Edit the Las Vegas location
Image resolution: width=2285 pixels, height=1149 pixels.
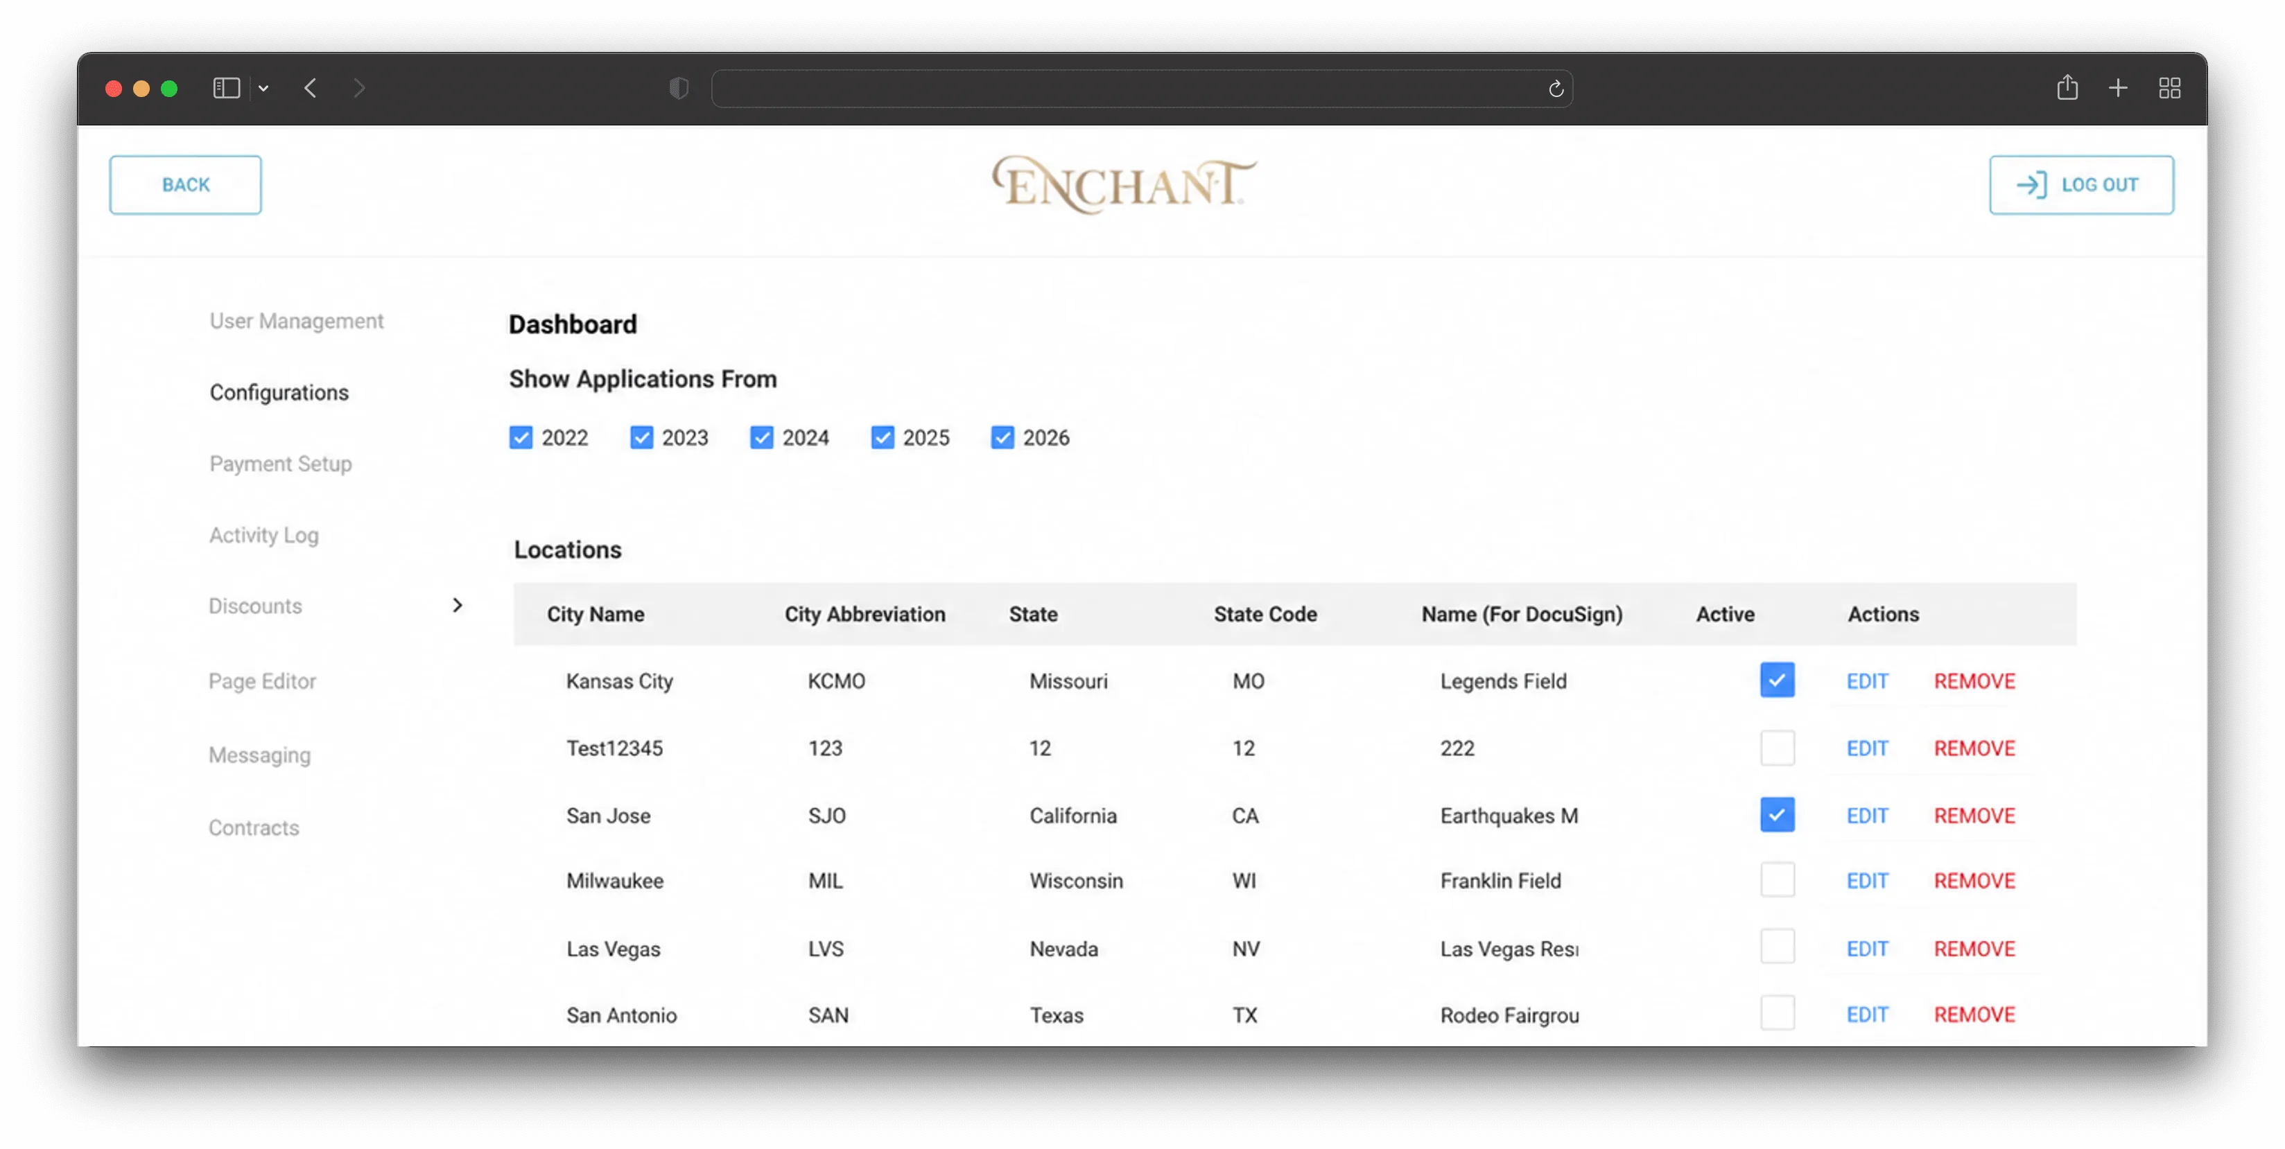point(1867,949)
